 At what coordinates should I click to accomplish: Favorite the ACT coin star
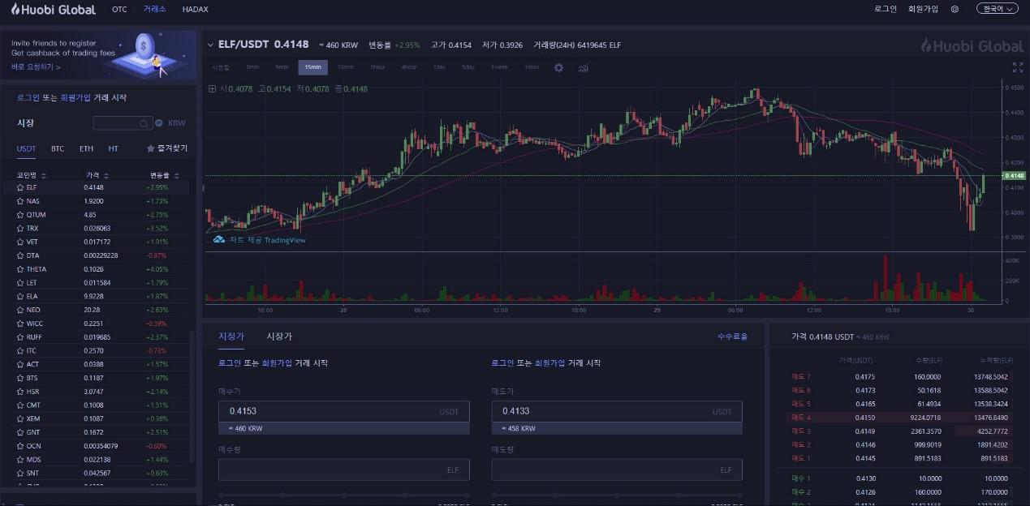pos(20,364)
